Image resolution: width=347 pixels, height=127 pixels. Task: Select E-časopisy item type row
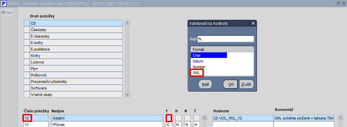pos(76,36)
